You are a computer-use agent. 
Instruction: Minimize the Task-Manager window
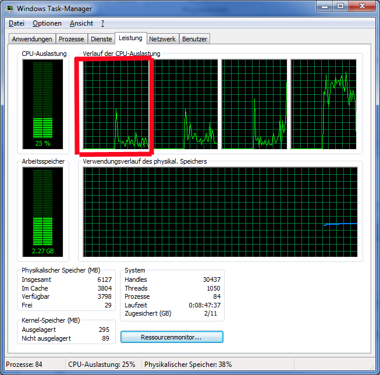325,6
